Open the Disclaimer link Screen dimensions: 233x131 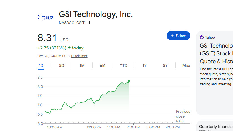click(79, 56)
